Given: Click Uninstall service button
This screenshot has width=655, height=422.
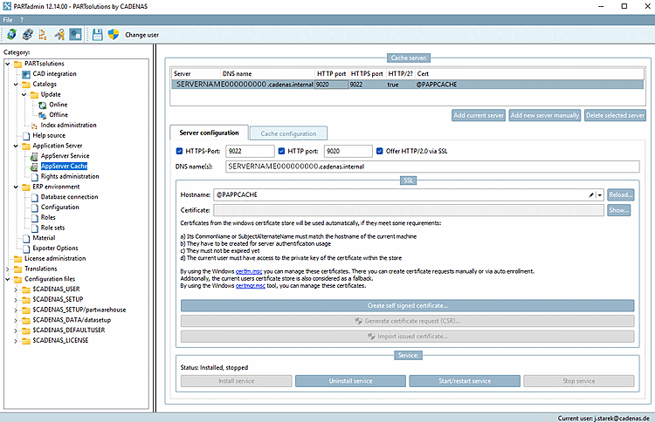Looking at the screenshot, I should pos(350,381).
